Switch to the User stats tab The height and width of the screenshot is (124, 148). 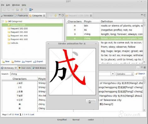(x=25, y=68)
